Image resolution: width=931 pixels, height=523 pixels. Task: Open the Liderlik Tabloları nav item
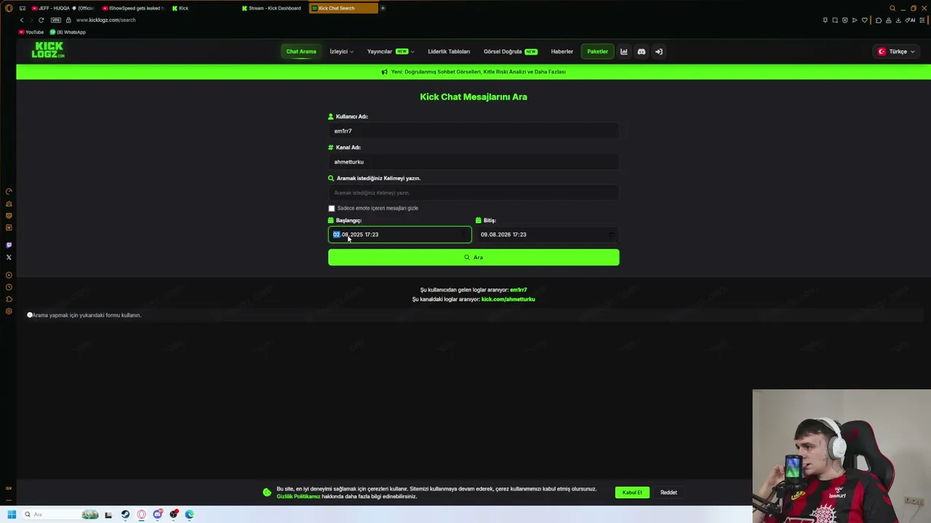(449, 52)
